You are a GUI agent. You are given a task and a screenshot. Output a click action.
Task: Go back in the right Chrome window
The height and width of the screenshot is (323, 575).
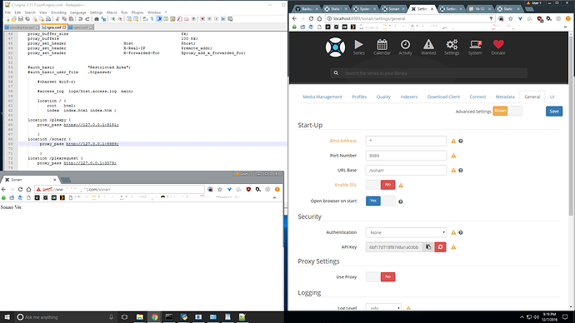[x=294, y=18]
